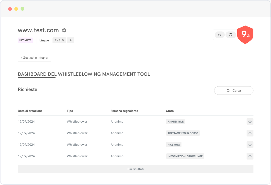The image size is (271, 185).
Task: Click the Tipo column header
Action: click(70, 111)
